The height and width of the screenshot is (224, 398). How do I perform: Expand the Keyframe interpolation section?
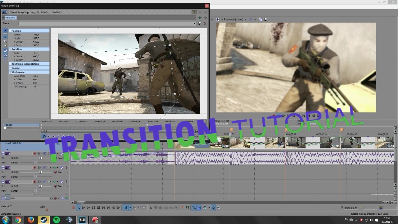click(10, 64)
